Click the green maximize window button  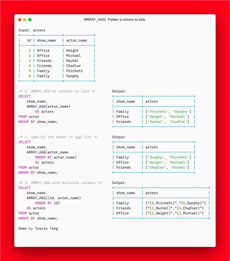click(x=30, y=20)
